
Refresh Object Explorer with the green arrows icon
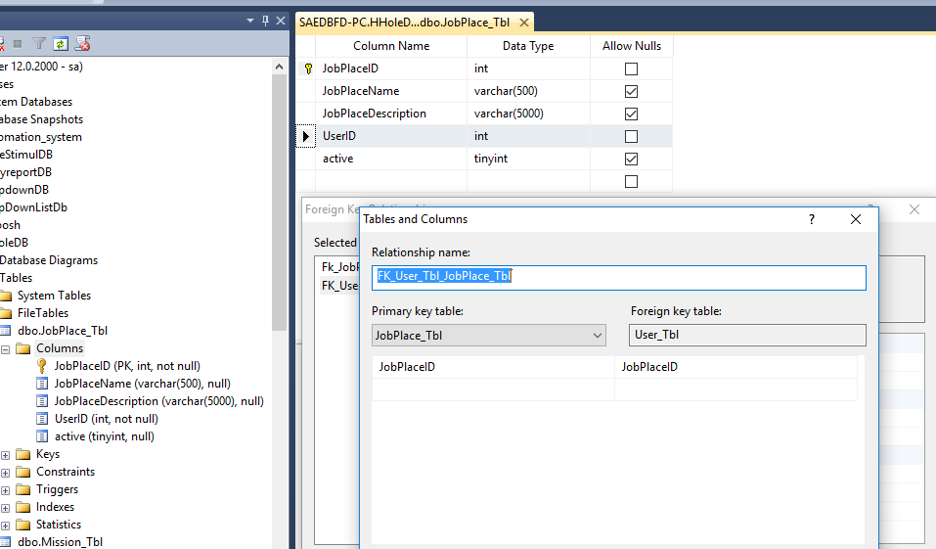[x=61, y=44]
